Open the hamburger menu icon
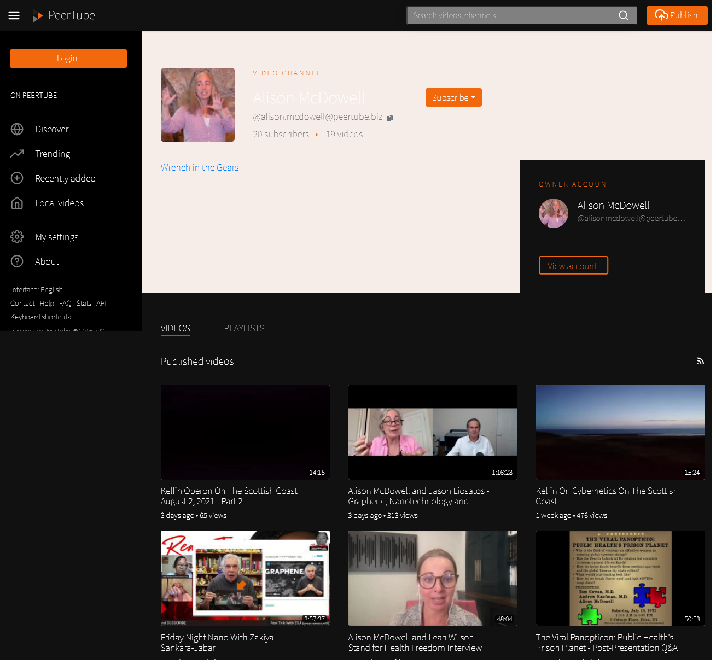Screen dimensions: 716x664 [14, 15]
